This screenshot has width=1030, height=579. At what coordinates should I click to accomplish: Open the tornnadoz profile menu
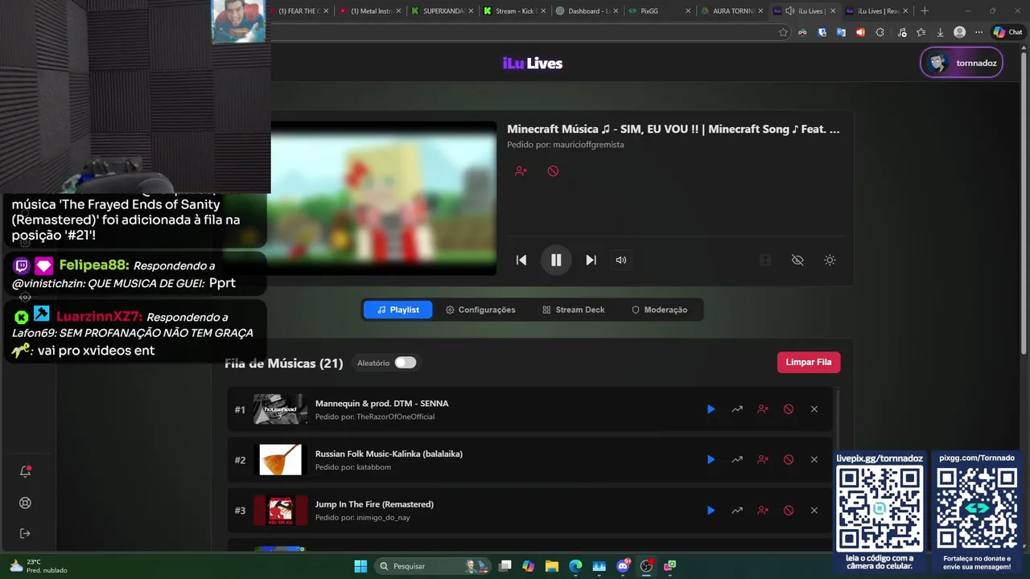[x=962, y=63]
